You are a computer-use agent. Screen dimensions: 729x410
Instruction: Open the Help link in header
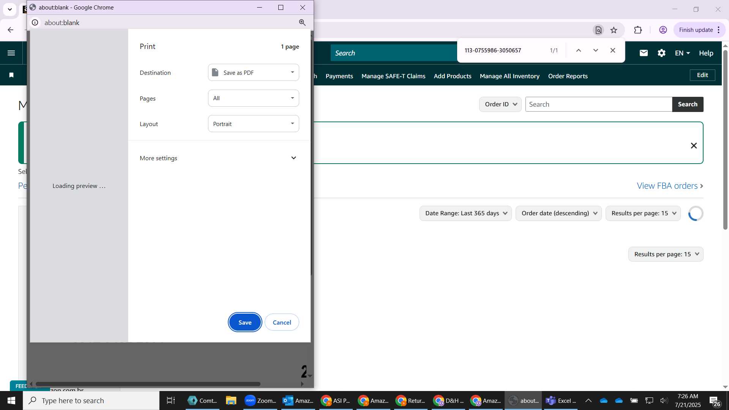706,53
